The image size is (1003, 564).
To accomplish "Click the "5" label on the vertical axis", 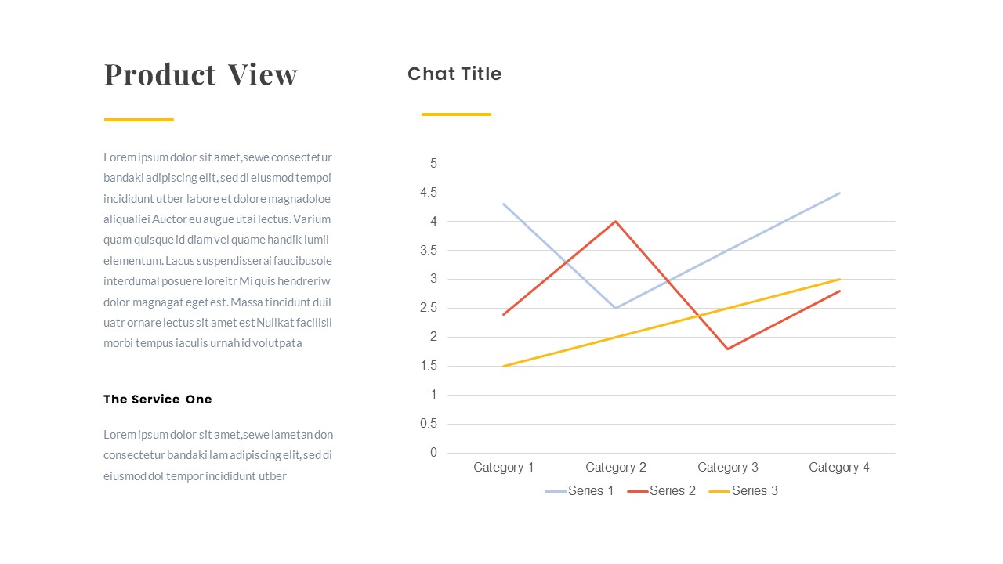I will (x=433, y=164).
